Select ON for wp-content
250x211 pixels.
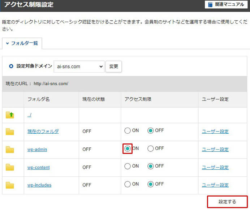tap(128, 166)
